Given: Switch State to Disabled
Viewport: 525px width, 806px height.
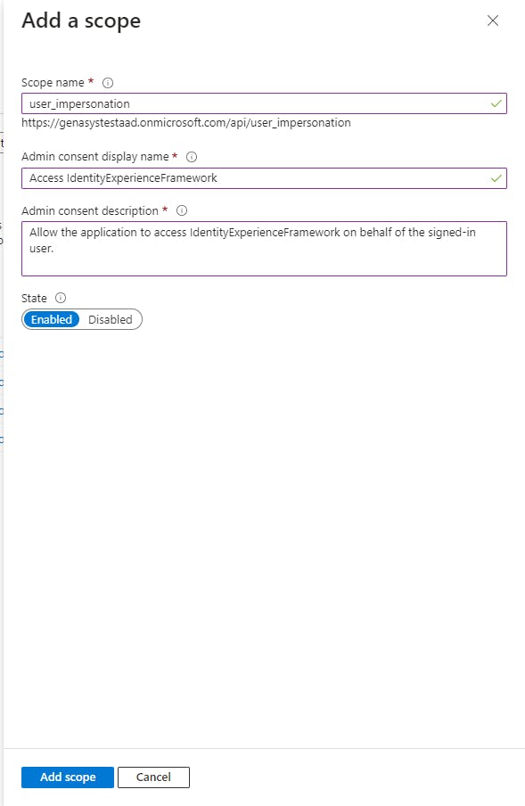Looking at the screenshot, I should click(x=110, y=319).
